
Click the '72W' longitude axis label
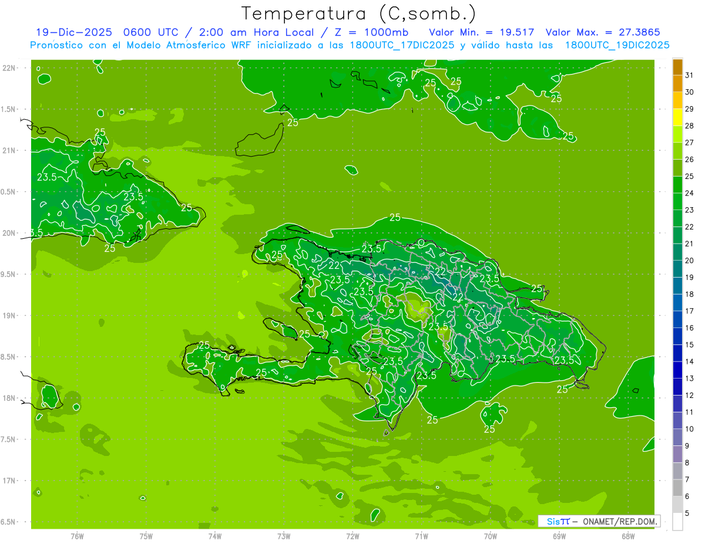(352, 536)
